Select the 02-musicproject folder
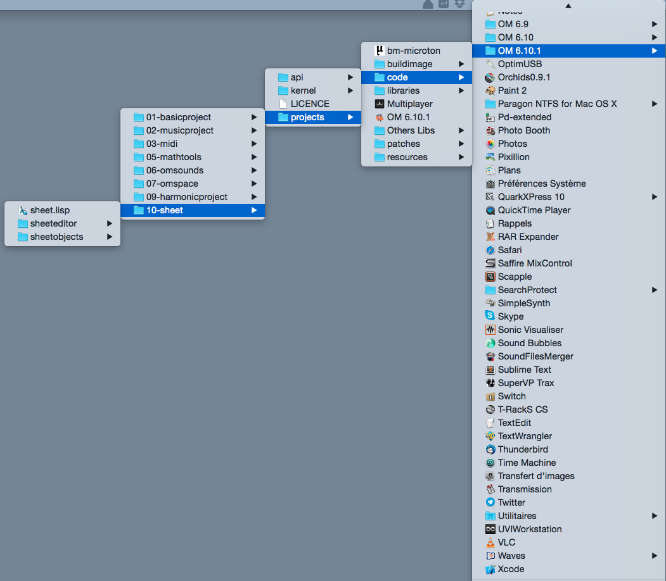 coord(193,130)
